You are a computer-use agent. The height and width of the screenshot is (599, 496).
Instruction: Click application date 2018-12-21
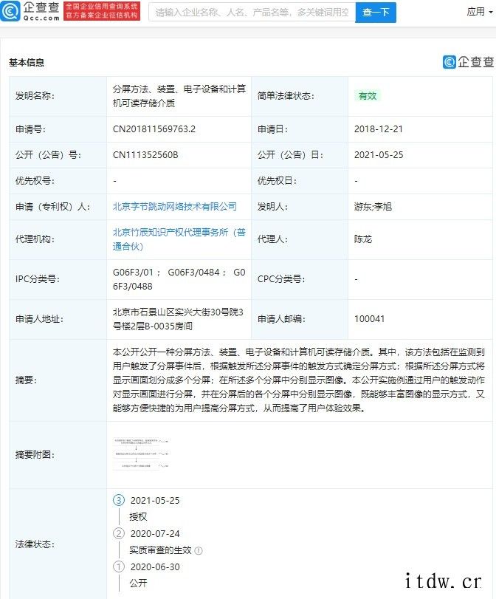pyautogui.click(x=378, y=129)
